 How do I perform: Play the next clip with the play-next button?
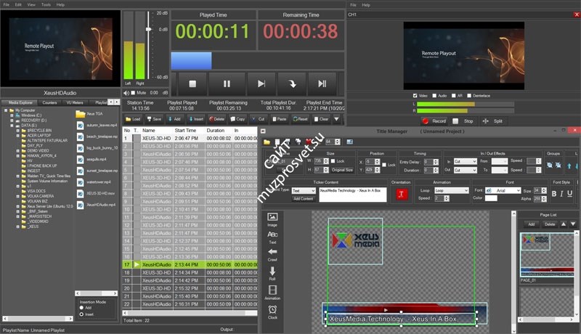261,84
